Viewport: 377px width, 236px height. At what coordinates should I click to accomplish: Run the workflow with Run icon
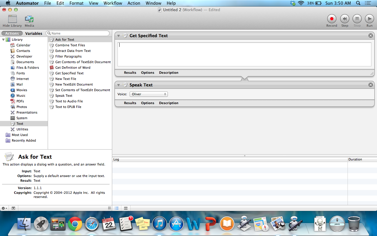[x=369, y=19]
